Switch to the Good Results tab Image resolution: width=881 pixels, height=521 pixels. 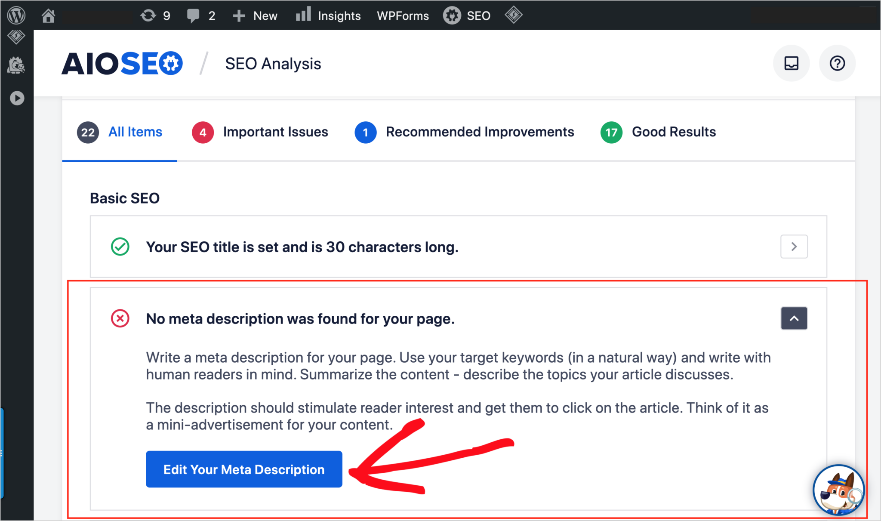(658, 132)
